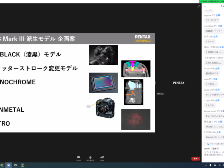This screenshot has width=224, height=168.
Task: Click the PENTAX speaker video tile
Action: pos(178,83)
